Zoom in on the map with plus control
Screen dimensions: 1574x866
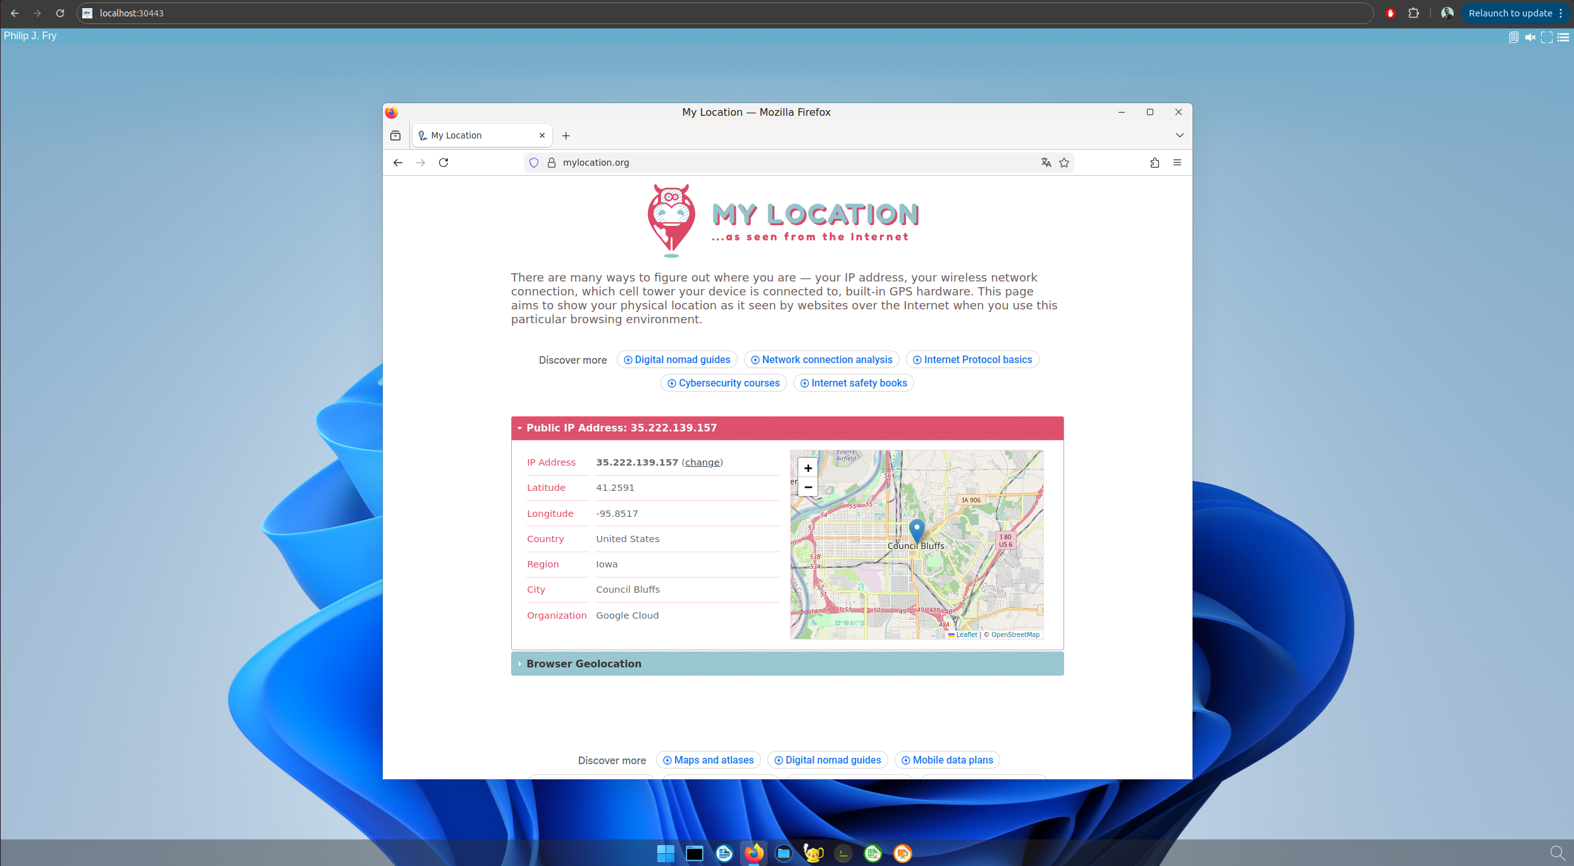[x=808, y=468]
